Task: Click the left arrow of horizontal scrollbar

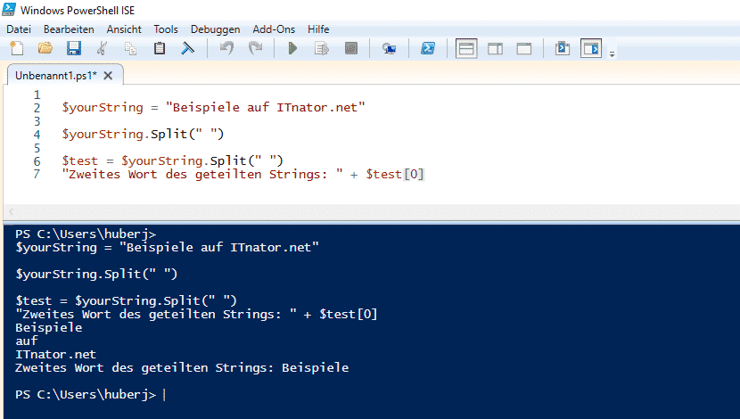Action: click(11, 211)
